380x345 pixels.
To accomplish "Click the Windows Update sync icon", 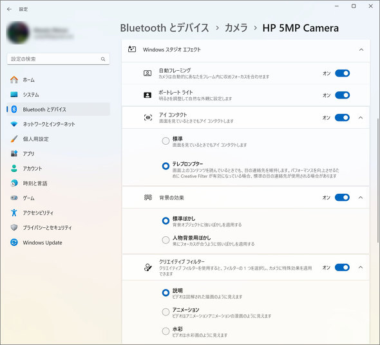I will coord(14,242).
